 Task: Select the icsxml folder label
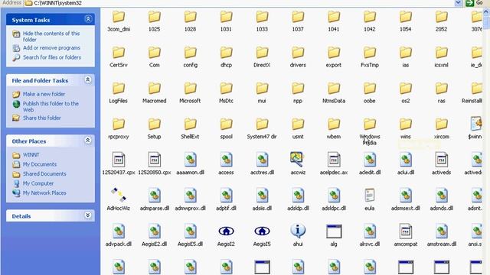[x=441, y=65]
